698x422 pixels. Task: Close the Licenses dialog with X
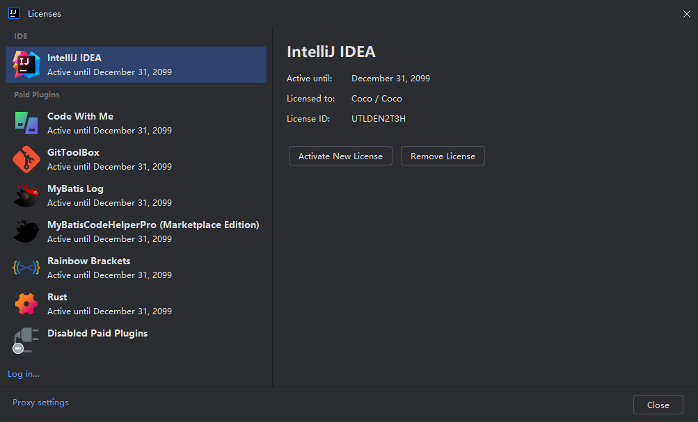(686, 14)
